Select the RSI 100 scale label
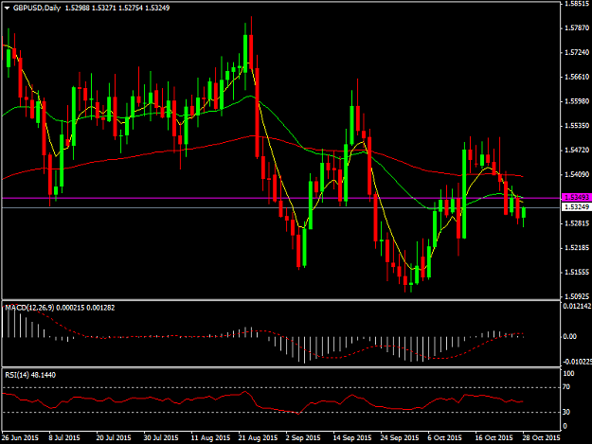The height and width of the screenshot is (444, 592). (568, 373)
